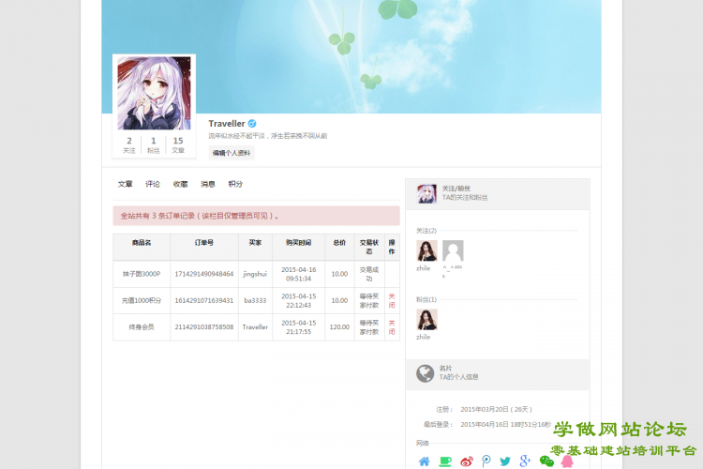This screenshot has width=703, height=469.
Task: Go to the 消息 tab
Action: coord(208,185)
